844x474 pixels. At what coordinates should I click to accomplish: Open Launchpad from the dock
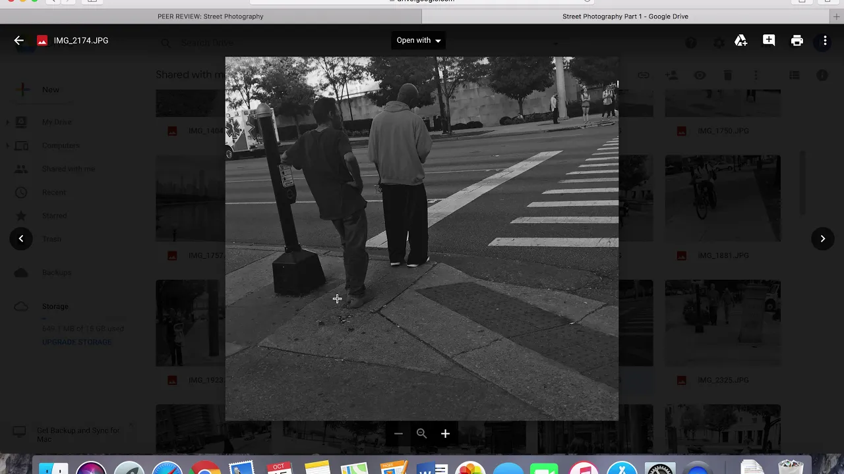129,468
